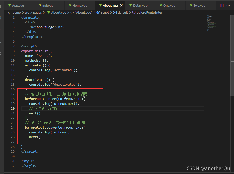This screenshot has width=234, height=174.
Task: Click line number 20
Action: coord(13,109)
